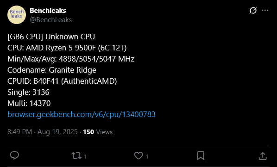Click the "Multi: 14370" score line
This screenshot has height=167, width=277.
pos(29,103)
